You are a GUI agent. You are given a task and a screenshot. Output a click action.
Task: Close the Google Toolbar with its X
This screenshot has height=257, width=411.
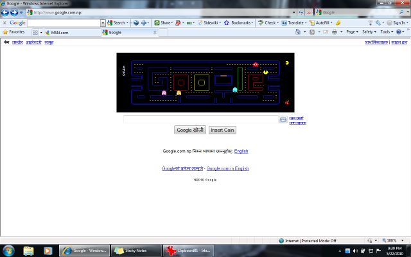[4, 23]
